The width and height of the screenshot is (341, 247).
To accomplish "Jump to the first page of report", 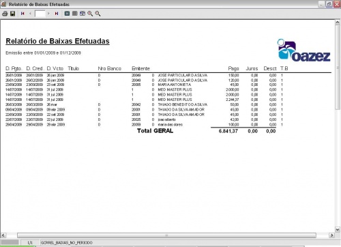I will coord(23,14).
